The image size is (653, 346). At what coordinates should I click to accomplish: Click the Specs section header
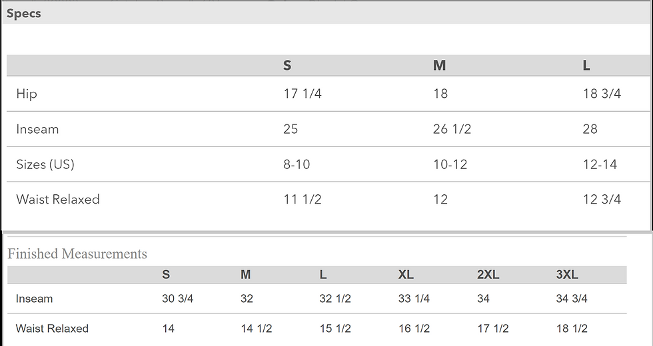tap(24, 13)
